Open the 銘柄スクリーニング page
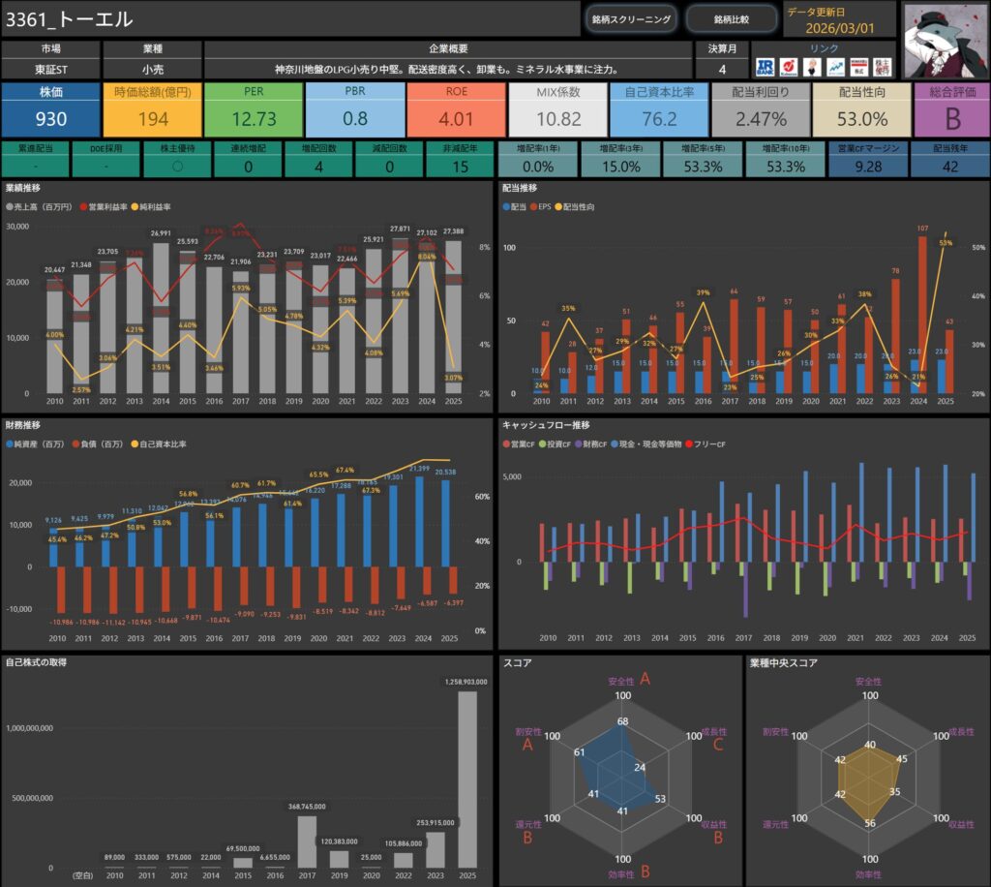 (x=630, y=19)
